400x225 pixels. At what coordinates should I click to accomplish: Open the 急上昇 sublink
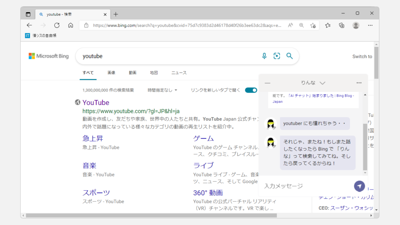[93, 138]
